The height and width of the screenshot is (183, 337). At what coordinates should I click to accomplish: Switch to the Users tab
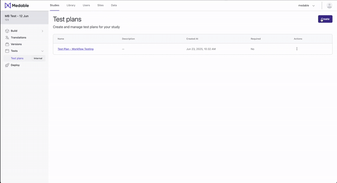(86, 5)
